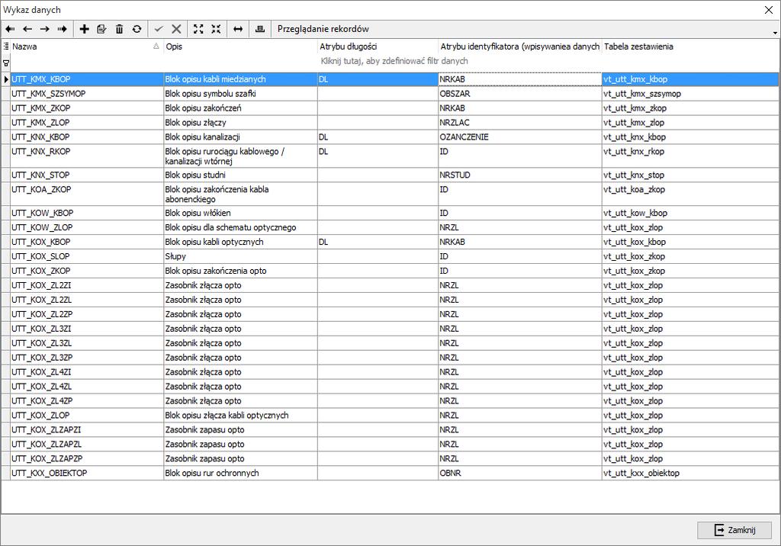Select the UTT_KMX_ZLOP cell
781x546 pixels.
[87, 123]
